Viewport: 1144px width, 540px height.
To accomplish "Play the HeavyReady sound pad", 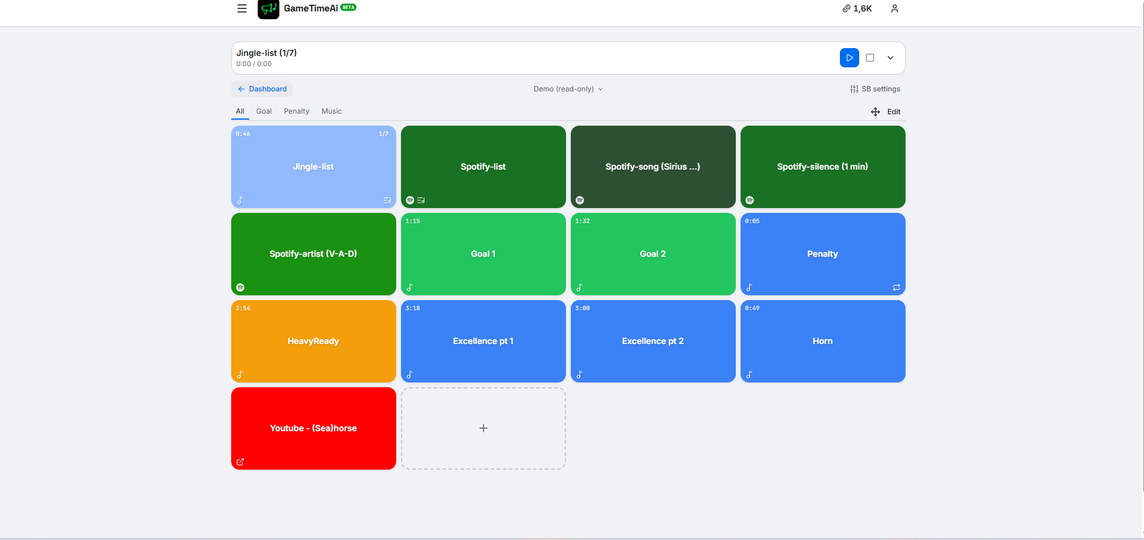I will [314, 341].
